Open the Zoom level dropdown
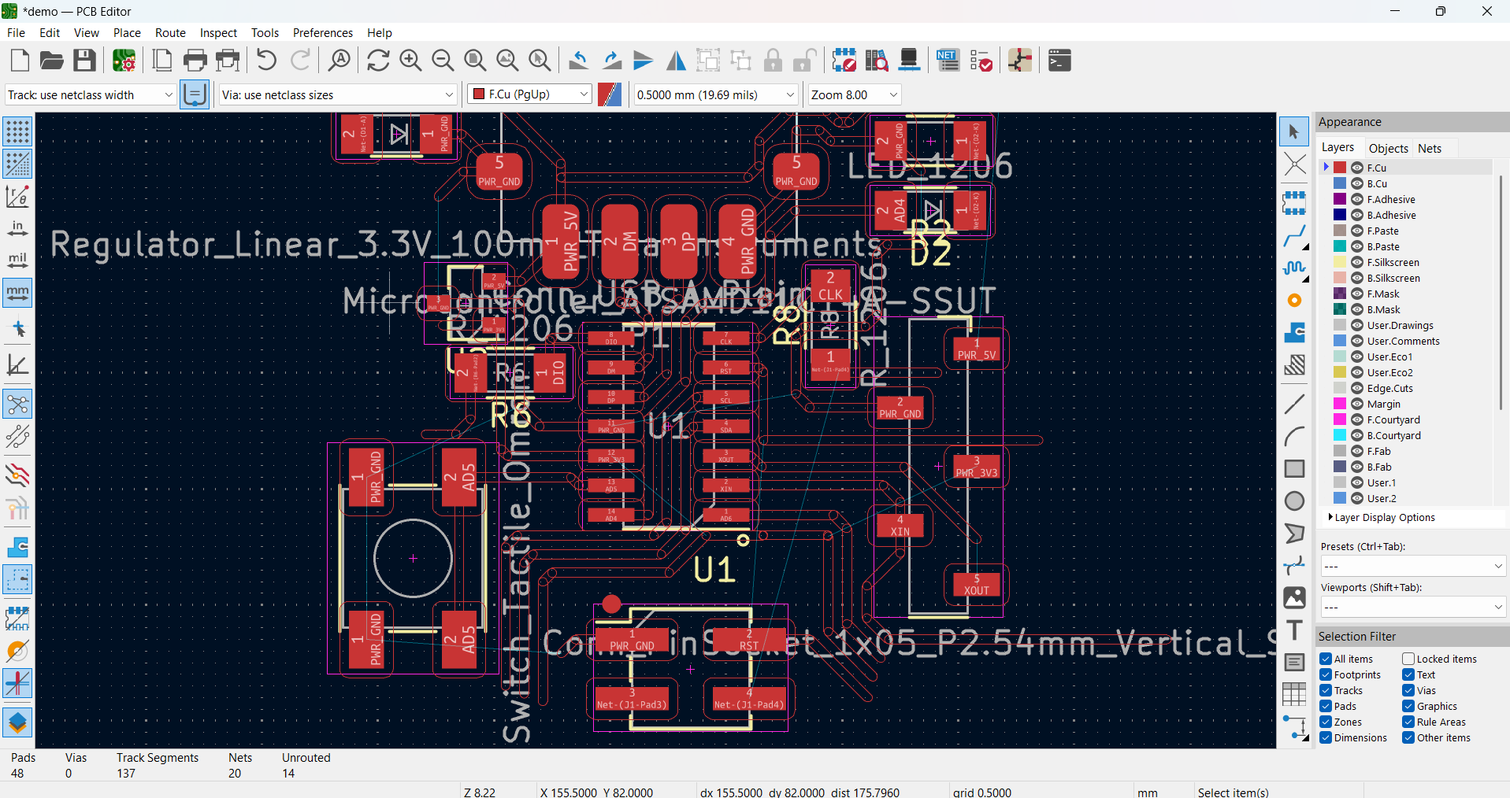Screen dimensions: 1510x798 point(855,94)
